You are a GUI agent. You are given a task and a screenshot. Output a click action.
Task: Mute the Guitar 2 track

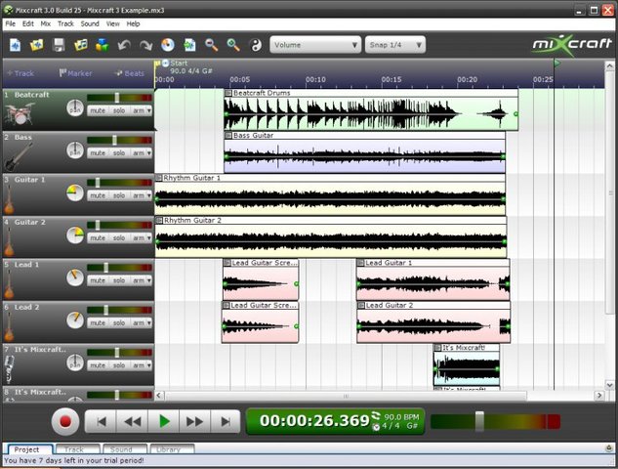point(98,238)
